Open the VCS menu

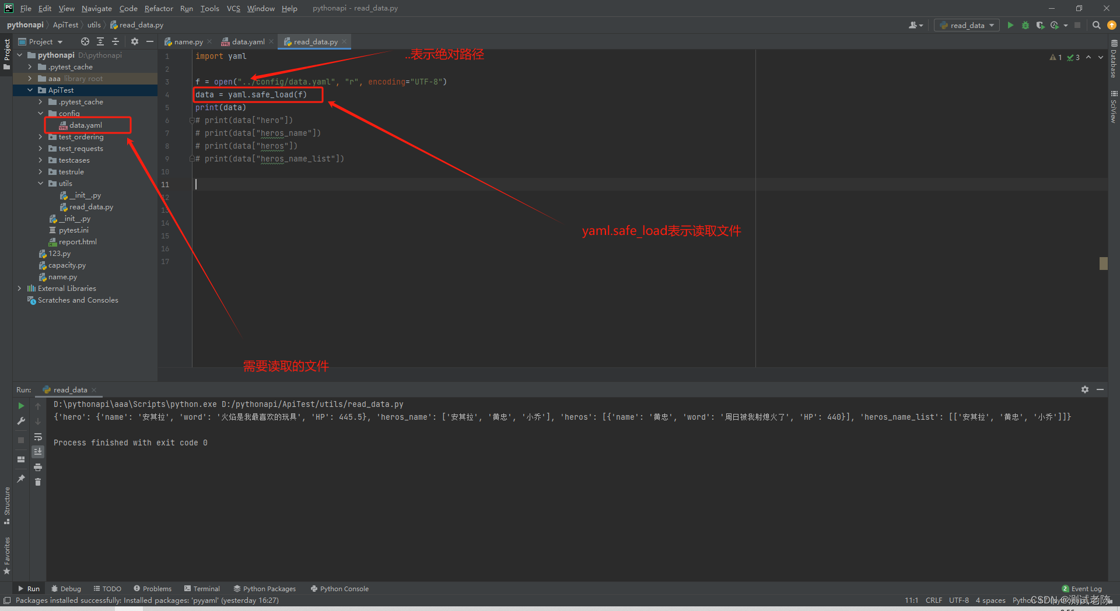point(233,8)
